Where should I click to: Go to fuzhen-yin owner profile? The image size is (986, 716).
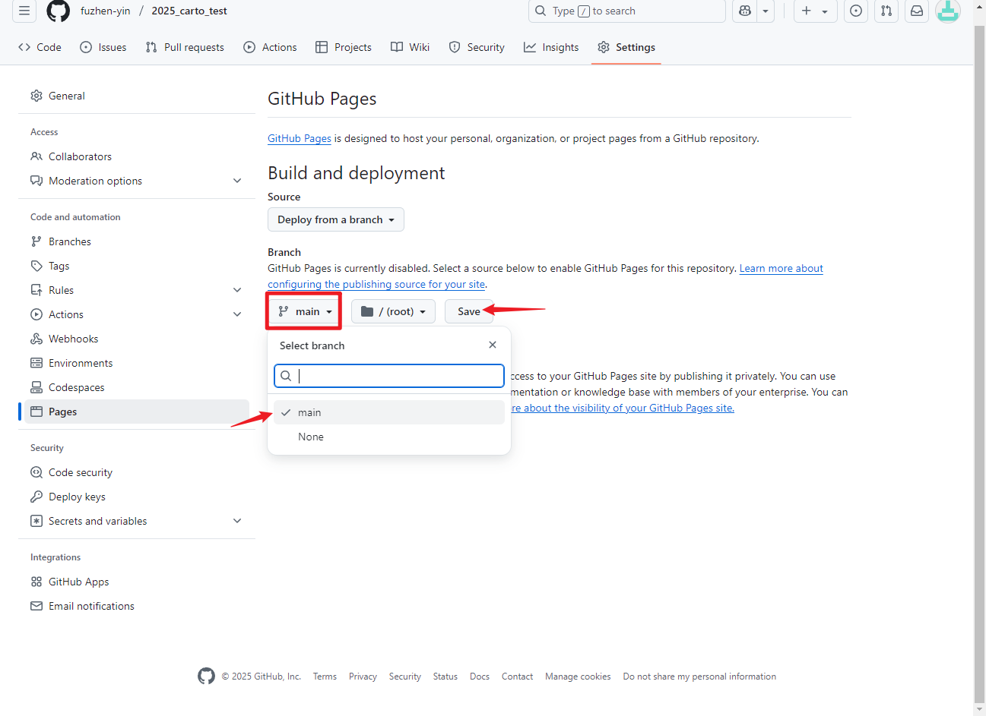pyautogui.click(x=106, y=11)
